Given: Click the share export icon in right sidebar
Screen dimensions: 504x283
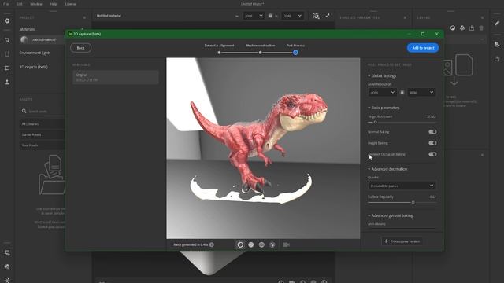Looking at the screenshot, I should coord(497,59).
